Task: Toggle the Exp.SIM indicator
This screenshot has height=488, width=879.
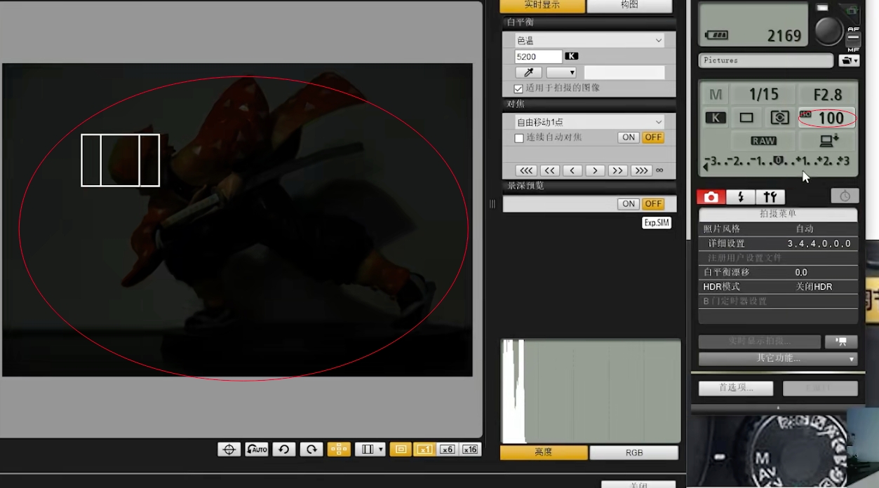Action: (x=657, y=223)
